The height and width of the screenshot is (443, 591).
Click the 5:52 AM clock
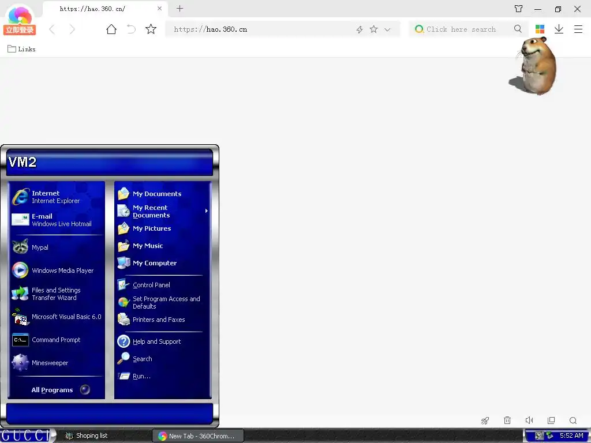click(x=571, y=436)
